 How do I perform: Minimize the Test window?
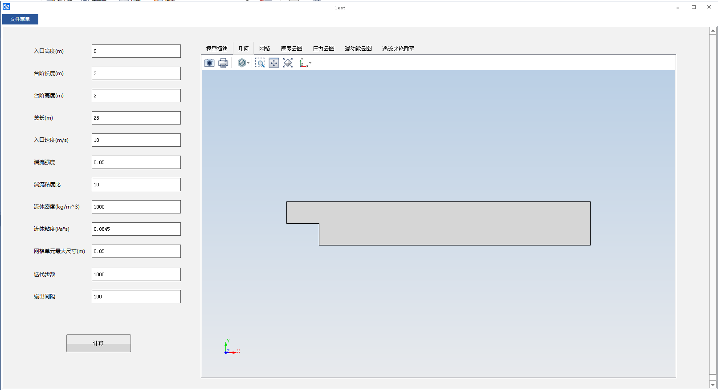click(678, 7)
